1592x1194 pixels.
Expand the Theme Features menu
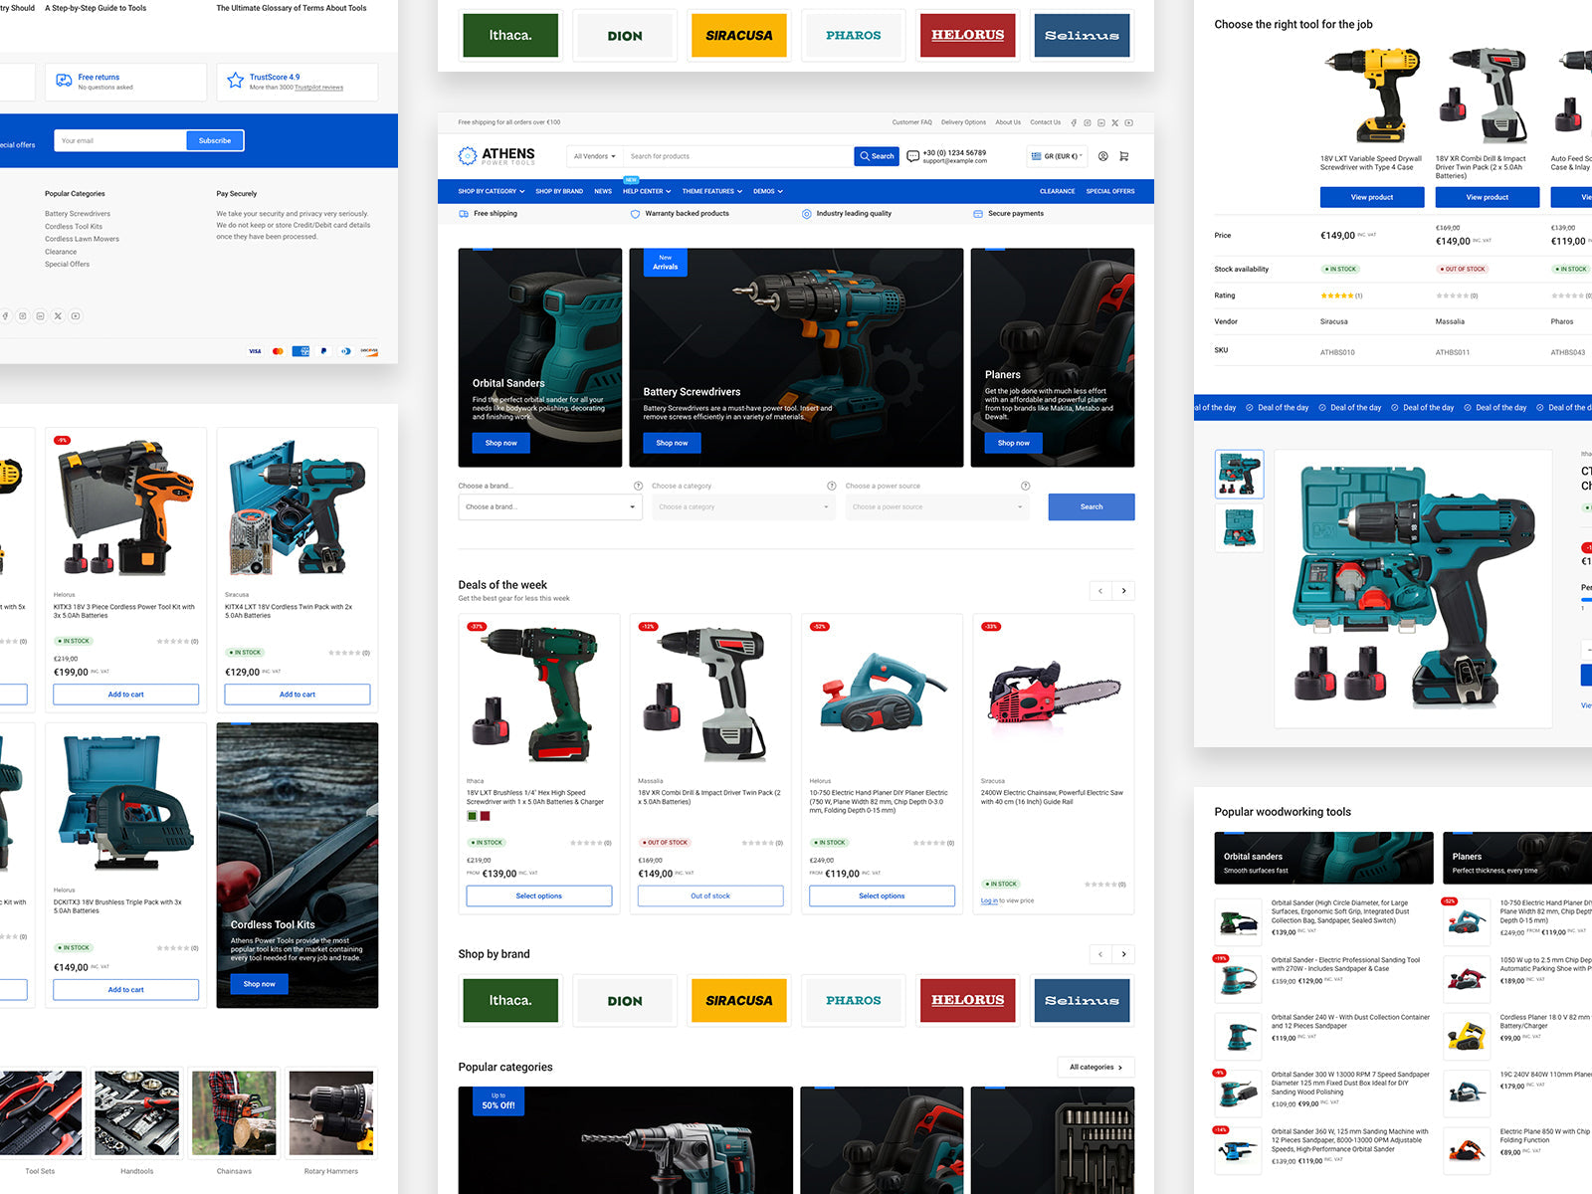click(712, 191)
